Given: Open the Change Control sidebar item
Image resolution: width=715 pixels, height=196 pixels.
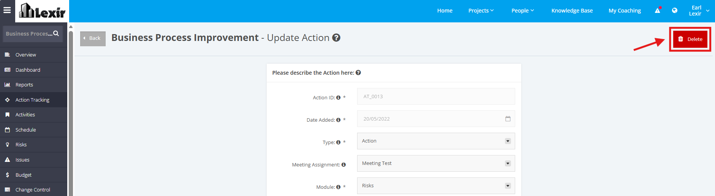Looking at the screenshot, I should pyautogui.click(x=33, y=190).
